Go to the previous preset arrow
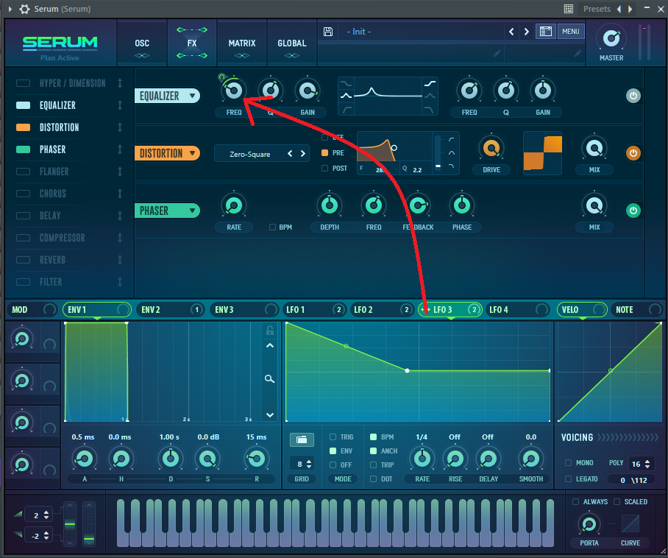The height and width of the screenshot is (558, 668). [x=511, y=32]
